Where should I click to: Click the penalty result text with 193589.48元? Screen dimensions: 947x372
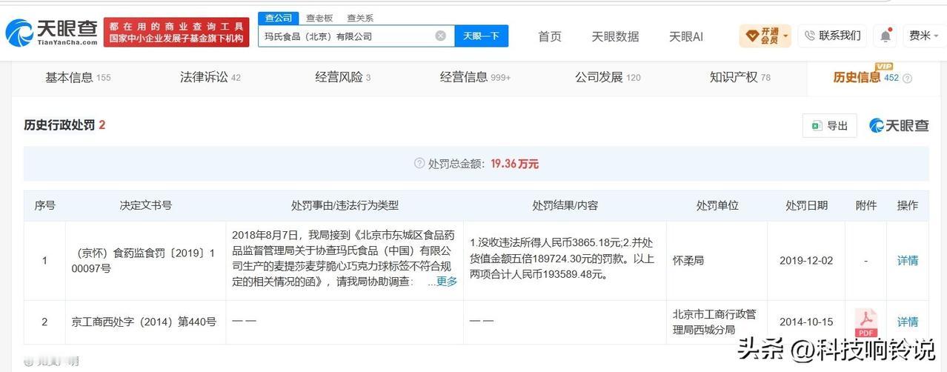click(x=564, y=258)
